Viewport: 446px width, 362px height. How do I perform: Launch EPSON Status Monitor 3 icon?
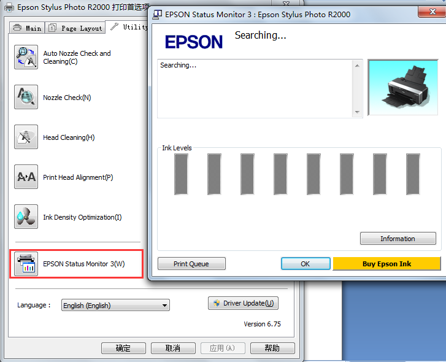[26, 264]
